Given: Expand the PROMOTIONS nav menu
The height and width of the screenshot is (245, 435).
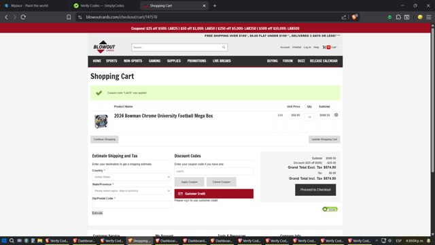Looking at the screenshot, I should pos(197,61).
